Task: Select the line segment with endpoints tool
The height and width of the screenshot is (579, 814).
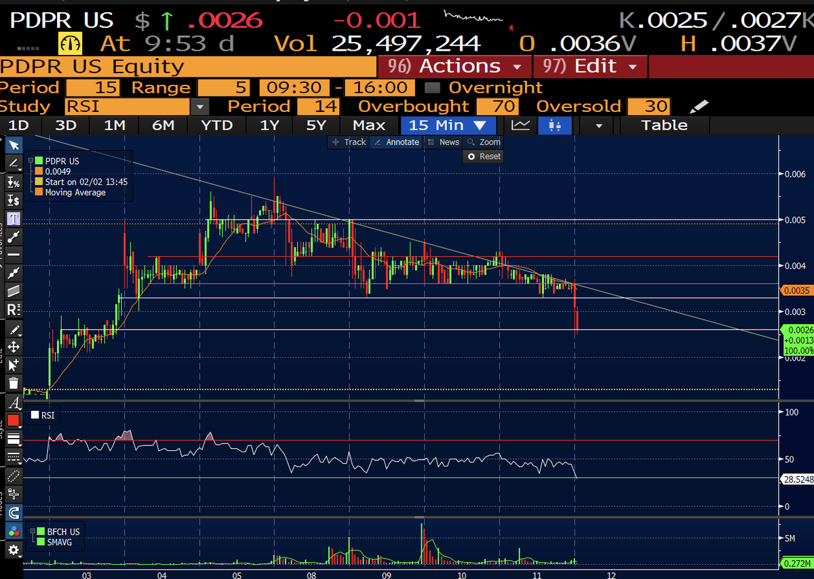Action: (14, 237)
